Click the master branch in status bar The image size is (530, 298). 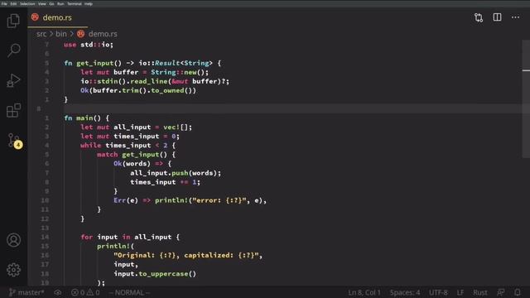[26, 292]
